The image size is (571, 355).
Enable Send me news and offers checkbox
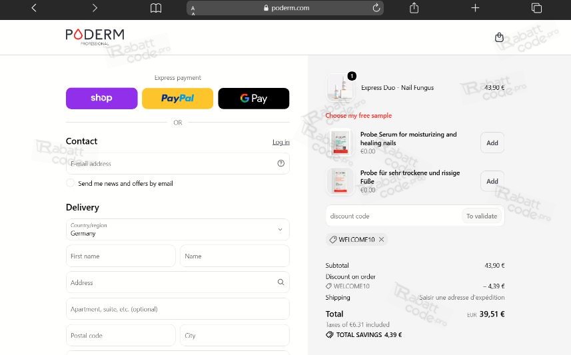(x=70, y=183)
